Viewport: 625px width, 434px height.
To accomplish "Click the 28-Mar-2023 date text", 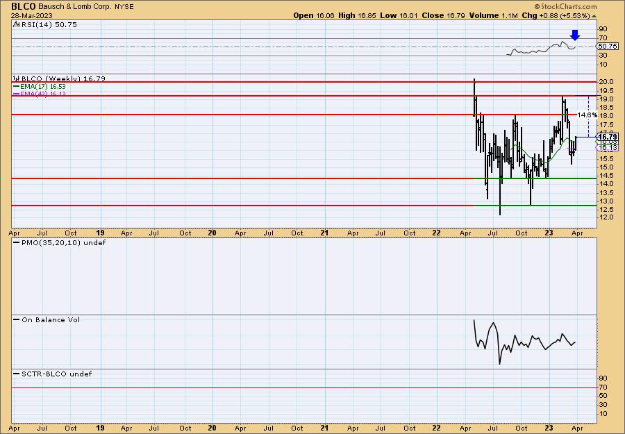I will click(x=31, y=15).
